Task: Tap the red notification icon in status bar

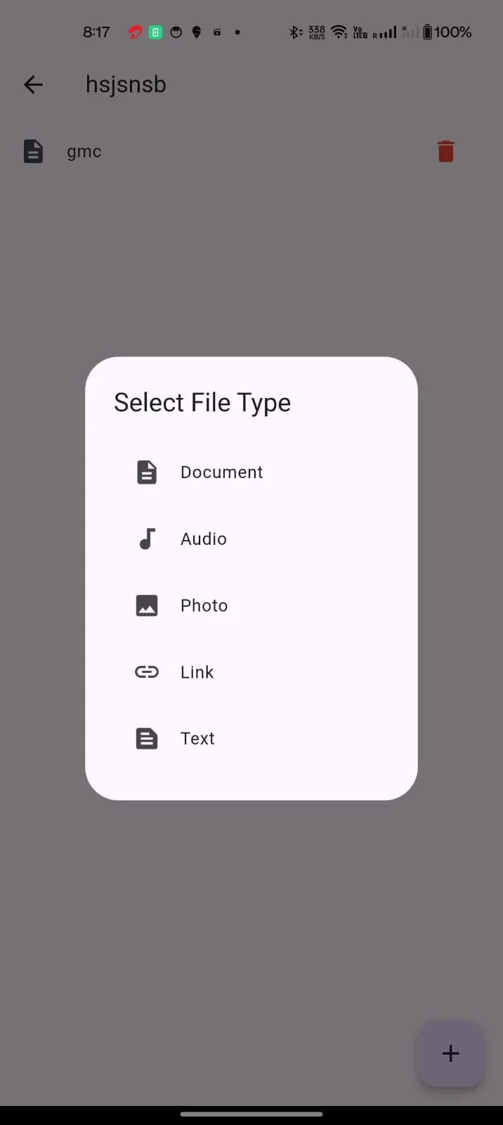Action: (x=135, y=32)
